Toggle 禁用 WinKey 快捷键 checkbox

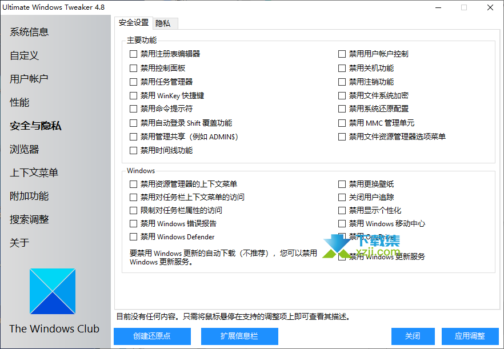133,95
